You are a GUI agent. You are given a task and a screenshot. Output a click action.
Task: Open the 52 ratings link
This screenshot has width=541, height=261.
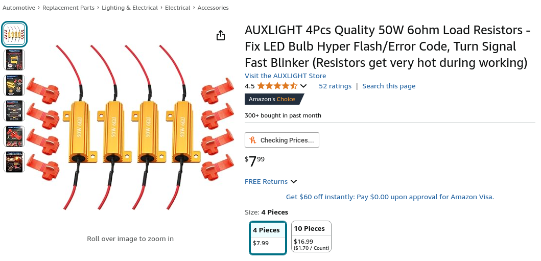pos(335,86)
